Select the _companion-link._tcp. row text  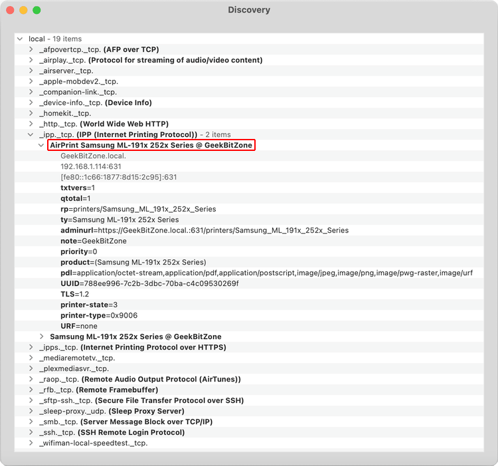click(x=78, y=92)
